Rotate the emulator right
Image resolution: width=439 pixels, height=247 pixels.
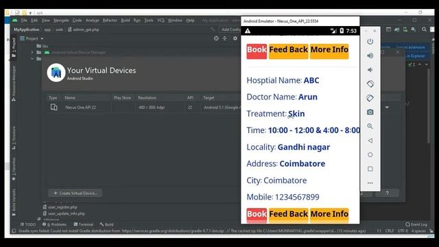[370, 98]
